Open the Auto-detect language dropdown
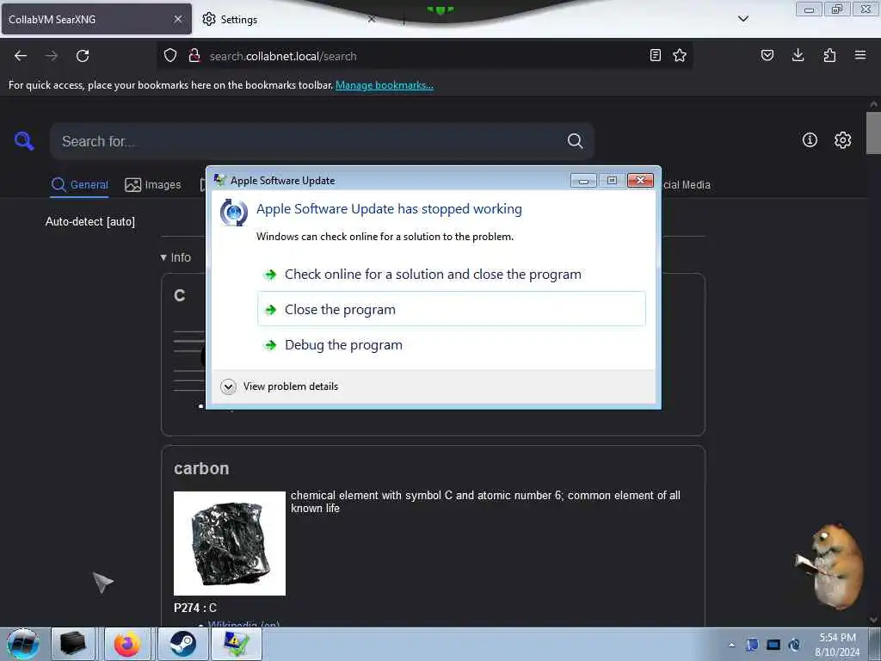 (89, 221)
